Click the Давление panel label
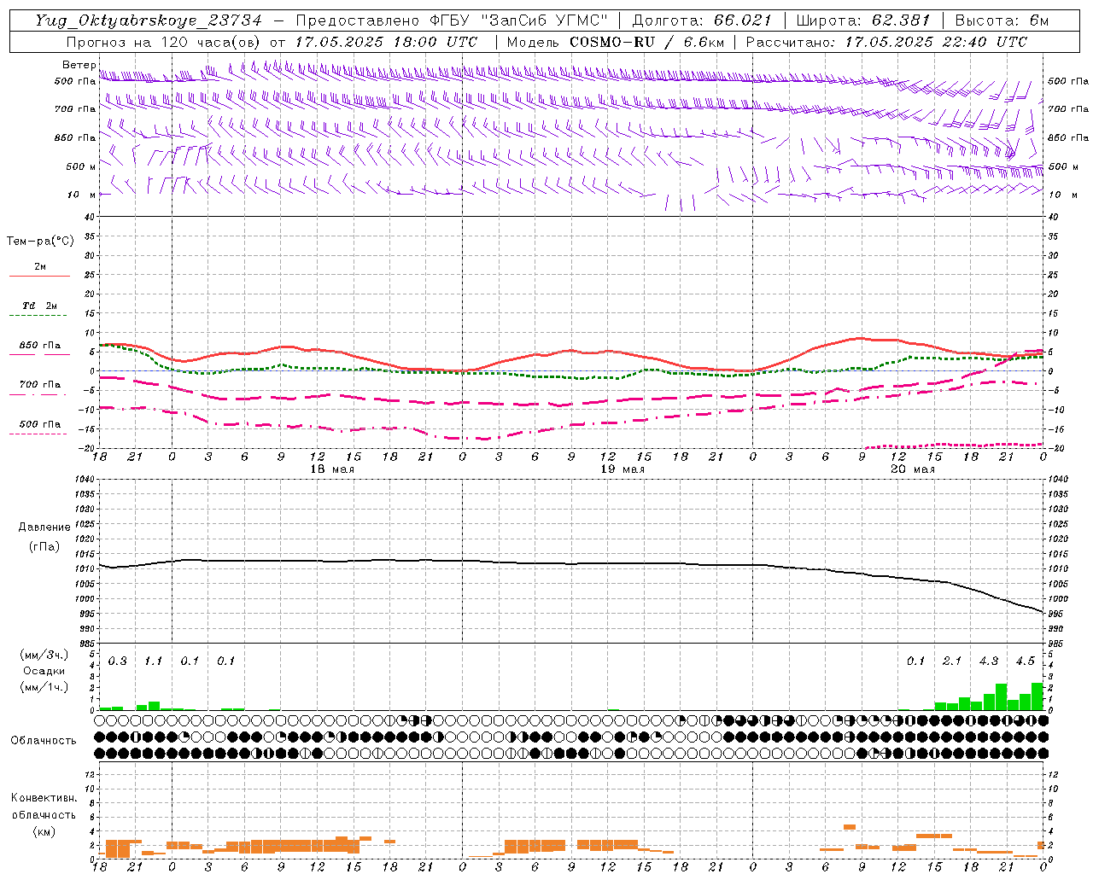 click(44, 527)
